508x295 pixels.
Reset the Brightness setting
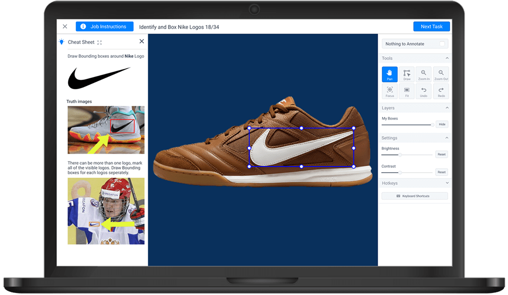click(x=442, y=154)
